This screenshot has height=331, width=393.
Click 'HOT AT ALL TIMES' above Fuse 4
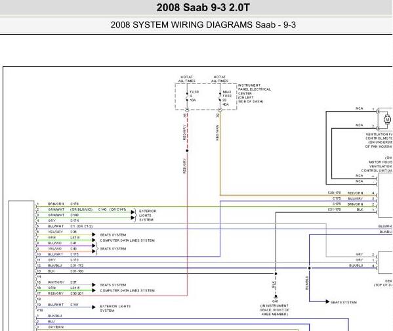tap(187, 79)
